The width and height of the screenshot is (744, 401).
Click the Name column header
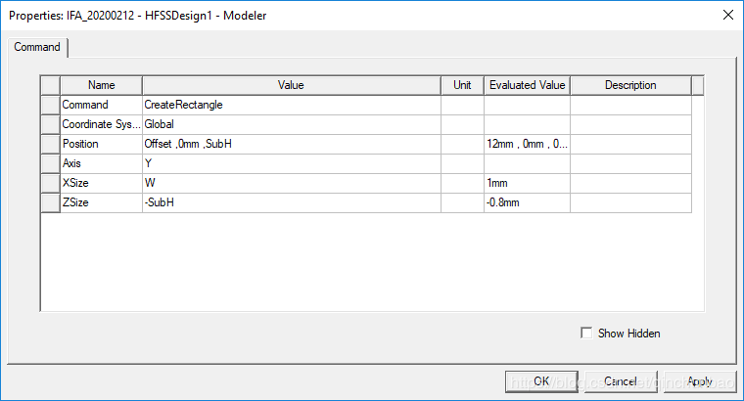pos(101,85)
